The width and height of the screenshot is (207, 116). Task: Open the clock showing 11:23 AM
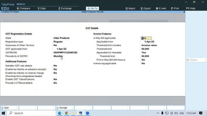coord(191,113)
